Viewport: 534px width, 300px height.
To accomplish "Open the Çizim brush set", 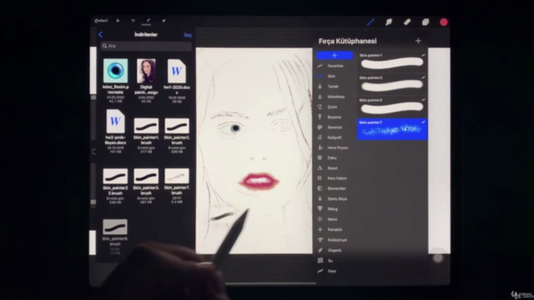I will tap(335, 107).
